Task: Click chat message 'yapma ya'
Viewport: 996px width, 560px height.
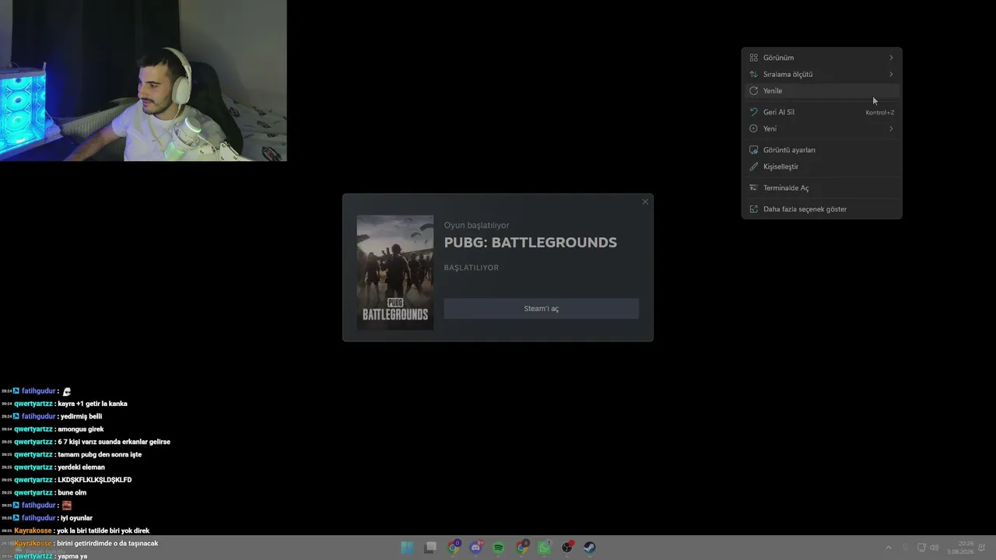Action: click(x=73, y=556)
